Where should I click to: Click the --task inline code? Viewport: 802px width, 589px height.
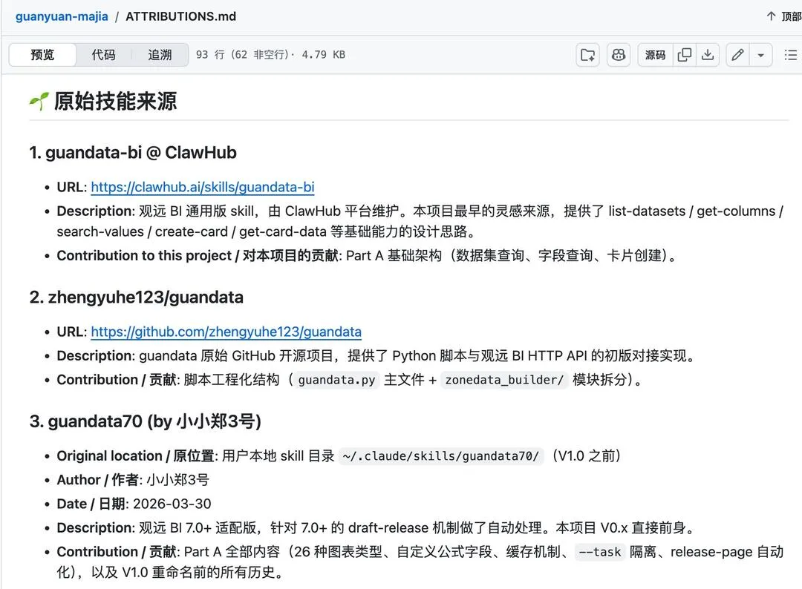click(x=600, y=552)
